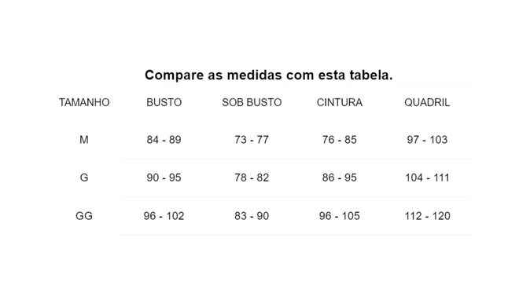The image size is (519, 293).
Task: Select the GG size row label
Action: click(x=84, y=216)
